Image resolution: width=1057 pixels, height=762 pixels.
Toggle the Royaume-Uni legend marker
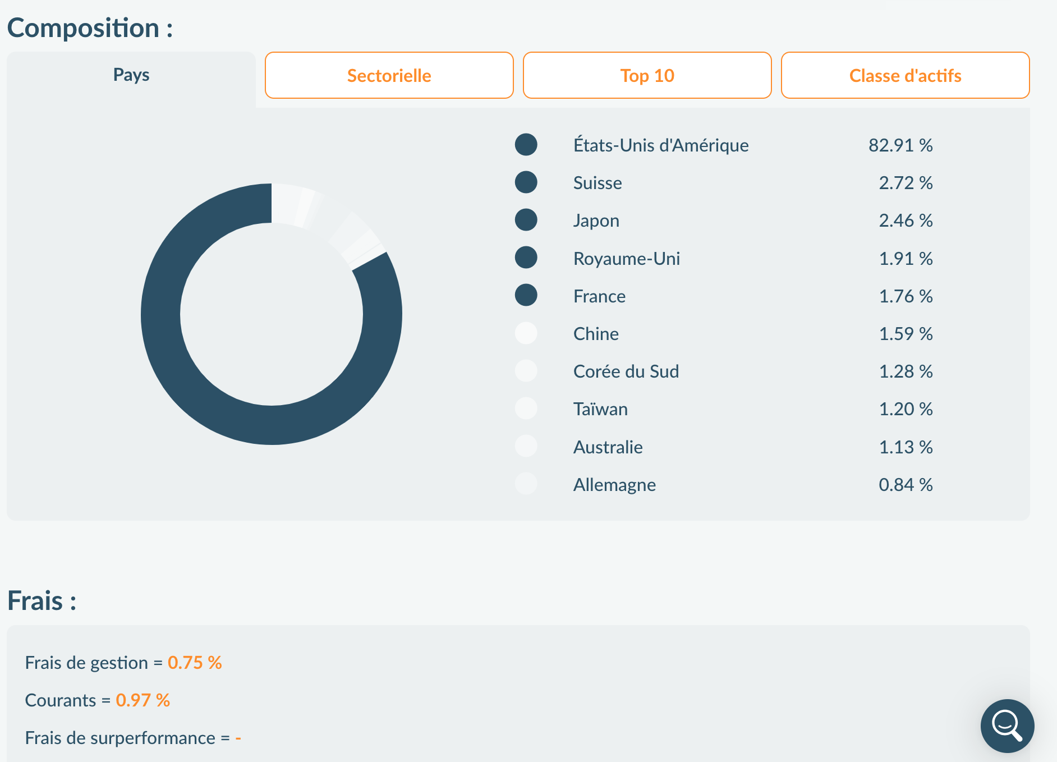(x=526, y=258)
